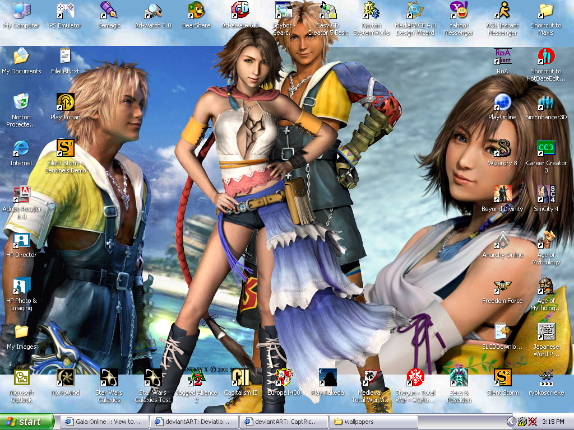574x430 pixels.
Task: Open the My Documents folder icon
Action: 21,61
